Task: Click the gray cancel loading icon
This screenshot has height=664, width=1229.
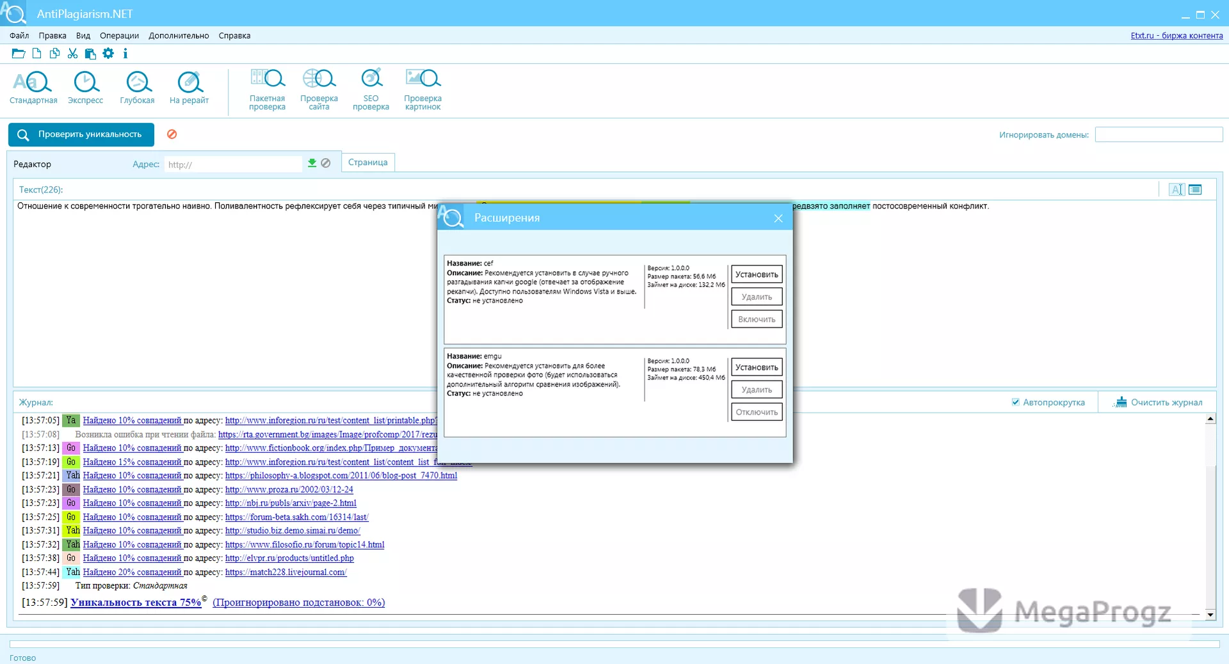Action: point(326,163)
